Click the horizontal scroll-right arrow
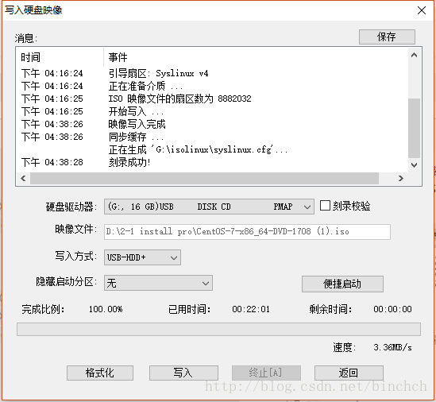This screenshot has height=402, width=436. [401, 178]
